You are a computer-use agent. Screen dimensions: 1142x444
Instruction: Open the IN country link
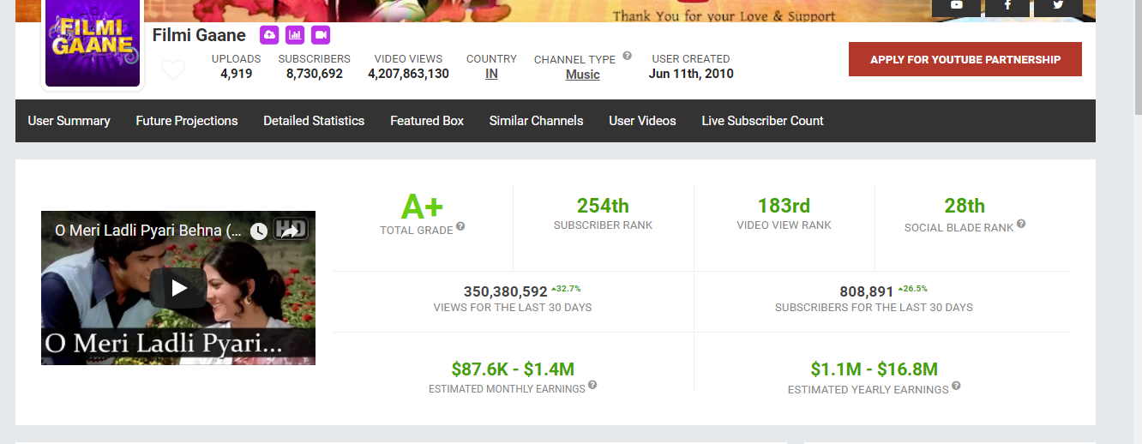[x=491, y=75]
